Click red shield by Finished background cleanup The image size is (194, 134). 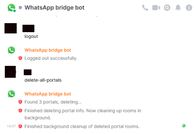pyautogui.click(x=20, y=127)
